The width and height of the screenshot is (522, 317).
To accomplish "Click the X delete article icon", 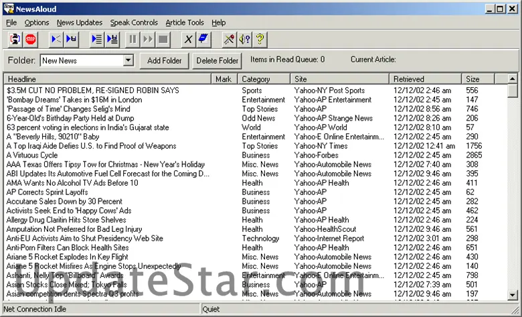I will click(189, 40).
